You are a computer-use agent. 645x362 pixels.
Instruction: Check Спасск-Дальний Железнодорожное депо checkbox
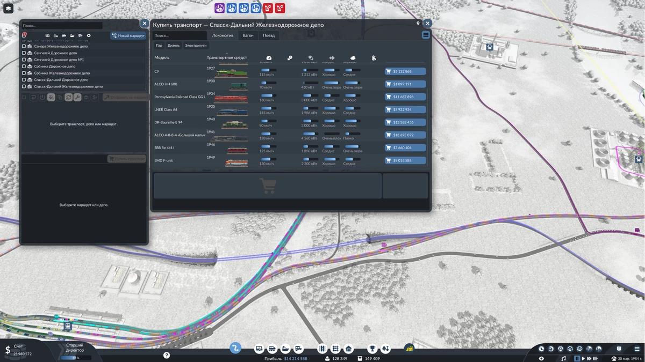click(x=24, y=86)
